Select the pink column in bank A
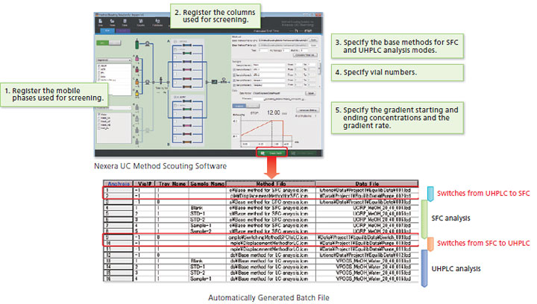537x304 pixels. coord(187,70)
